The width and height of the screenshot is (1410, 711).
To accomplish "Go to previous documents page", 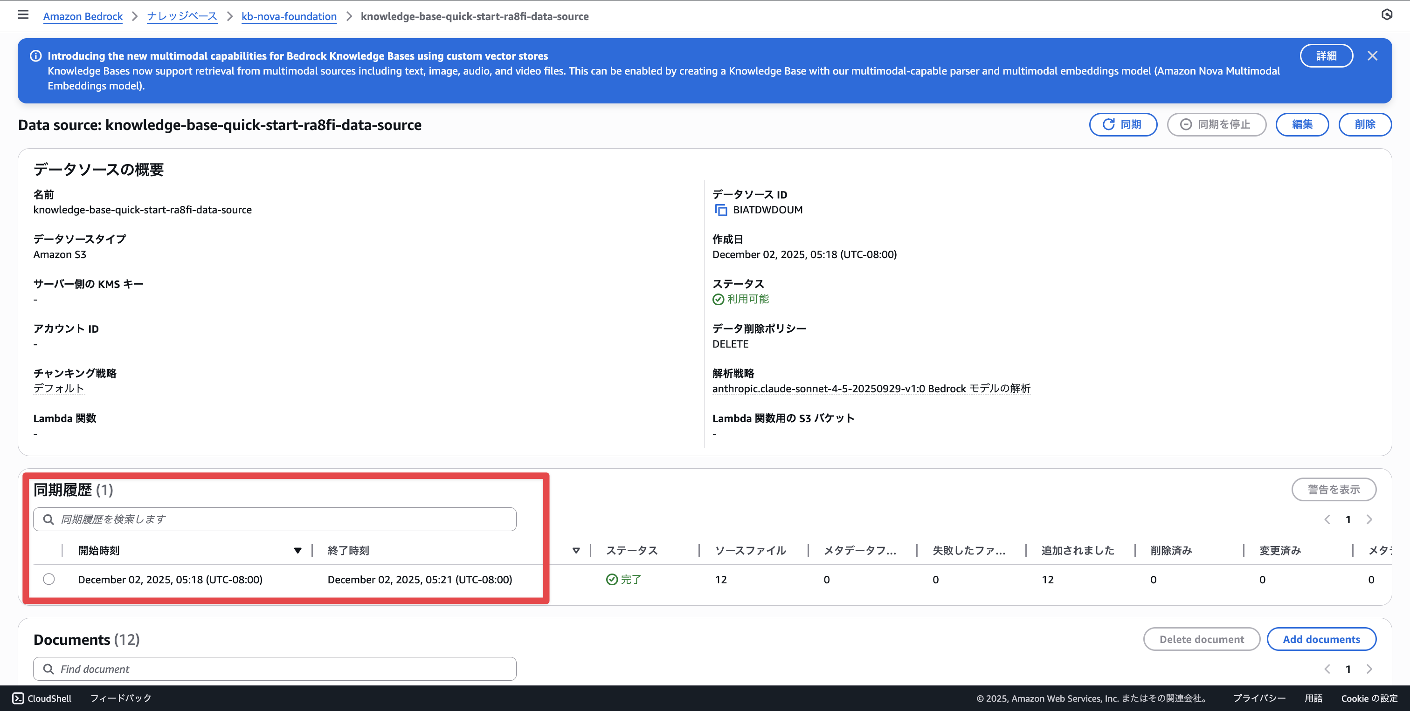I will pos(1327,669).
